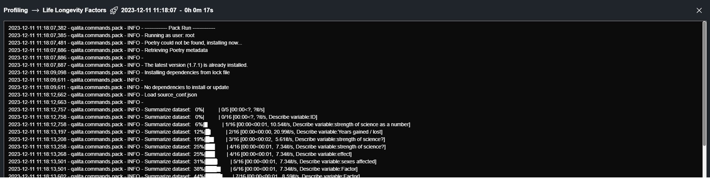Click the vertical scrollbar thumb of log

coord(704,84)
